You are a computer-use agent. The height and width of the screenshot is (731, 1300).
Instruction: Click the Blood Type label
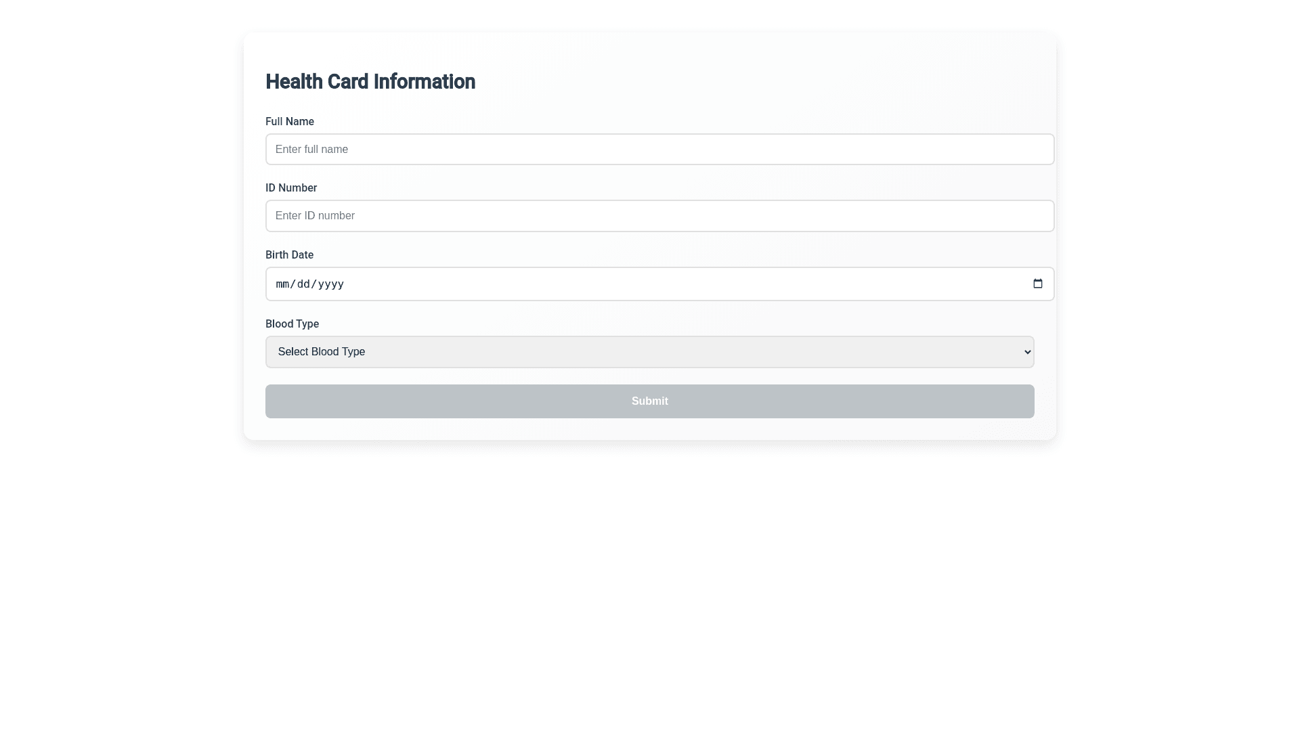point(292,324)
